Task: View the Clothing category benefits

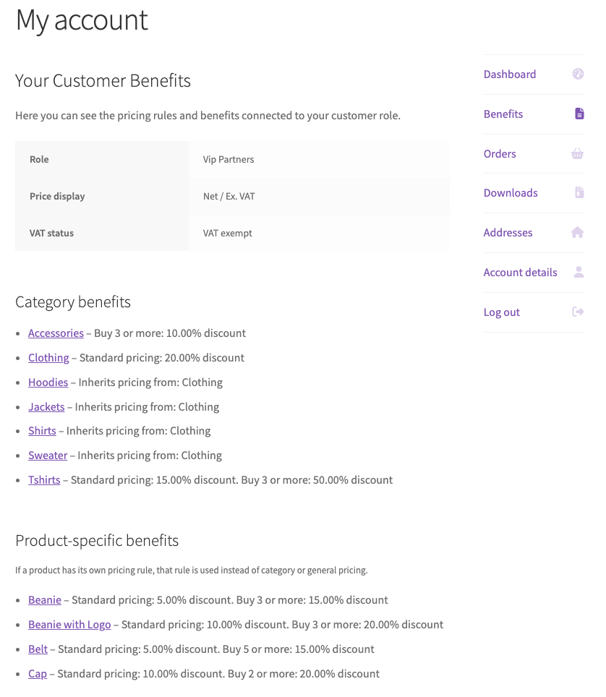Action: point(48,357)
